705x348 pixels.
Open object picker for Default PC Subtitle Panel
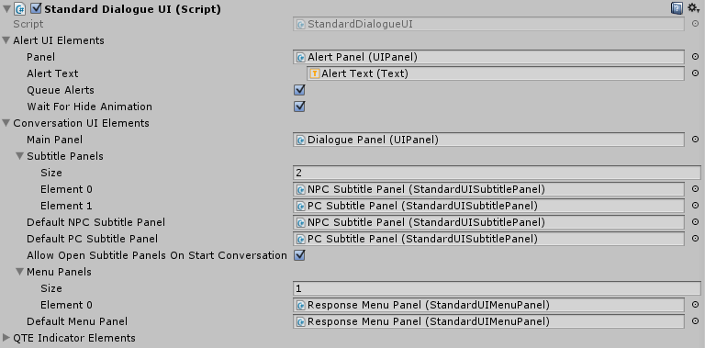695,239
